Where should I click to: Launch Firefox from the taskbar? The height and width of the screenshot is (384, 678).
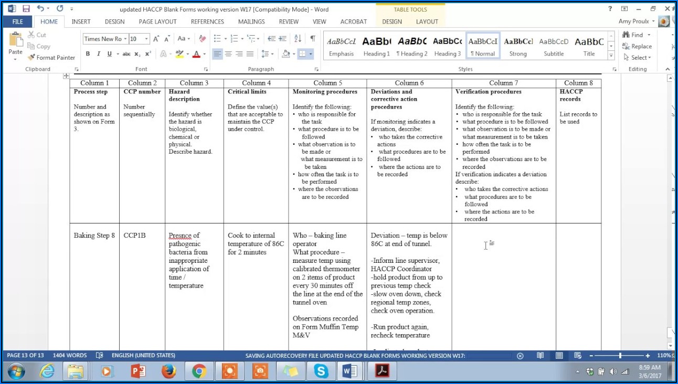pyautogui.click(x=168, y=371)
